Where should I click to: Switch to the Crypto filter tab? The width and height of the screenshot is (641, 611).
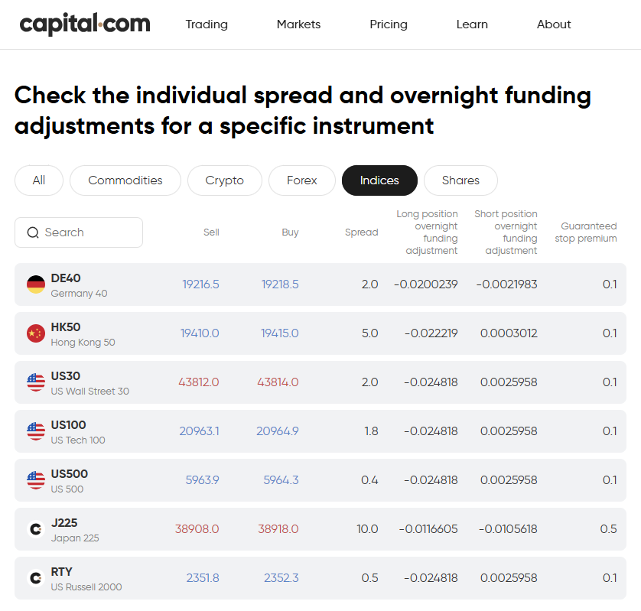[224, 180]
